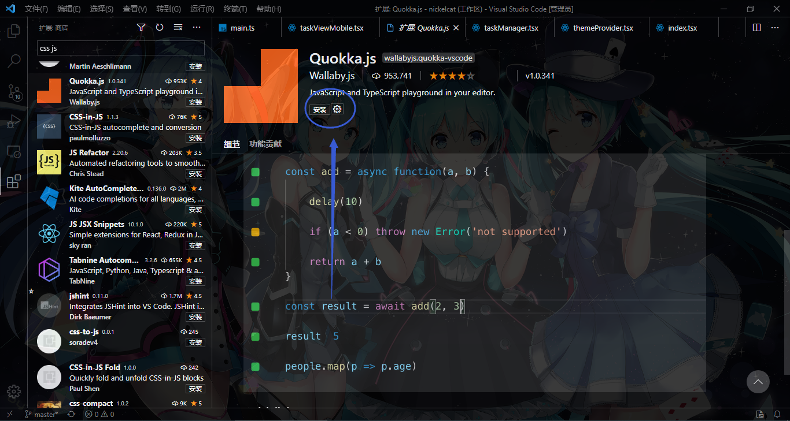Image resolution: width=790 pixels, height=421 pixels.
Task: Click the VS Code logo in title bar
Action: (11, 9)
